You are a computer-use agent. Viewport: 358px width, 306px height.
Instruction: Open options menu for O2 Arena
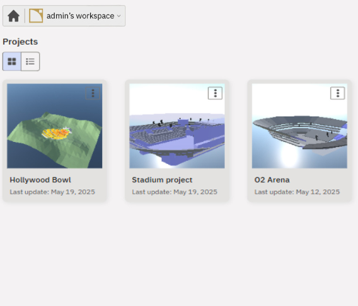coord(337,93)
